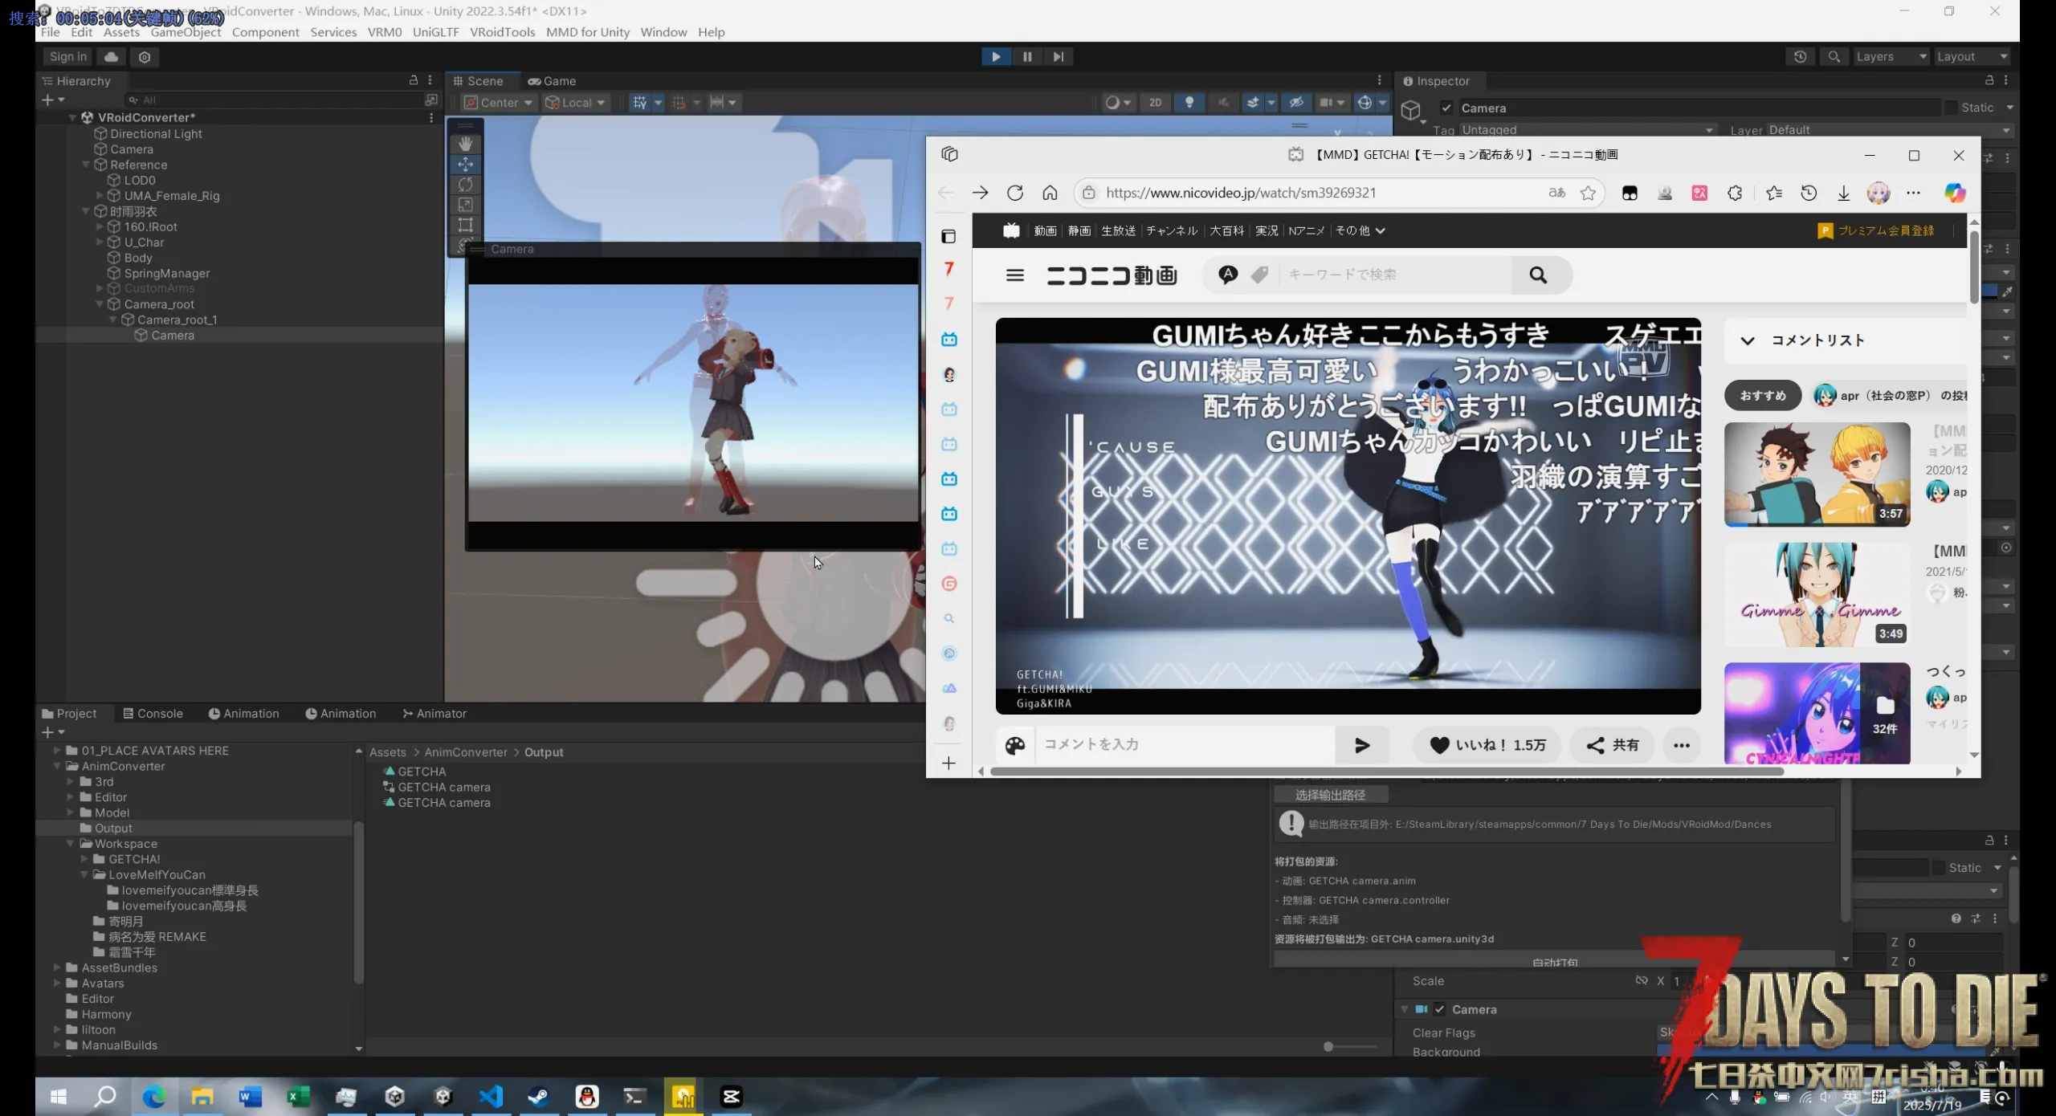
Task: Click the Unity Play button
Action: [996, 56]
